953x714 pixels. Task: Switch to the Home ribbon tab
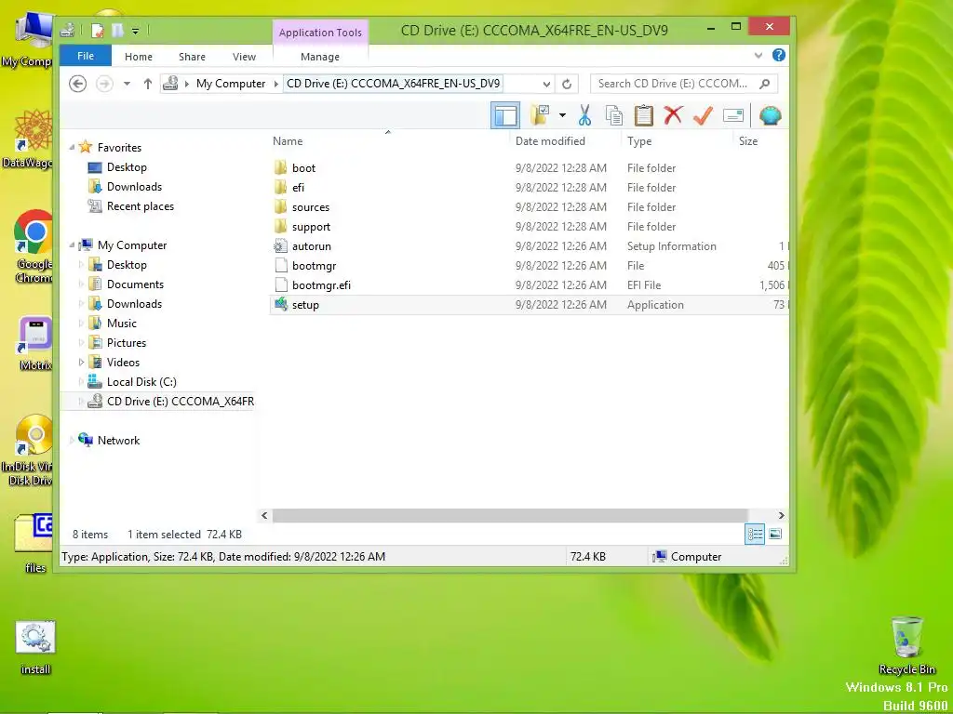coord(139,57)
